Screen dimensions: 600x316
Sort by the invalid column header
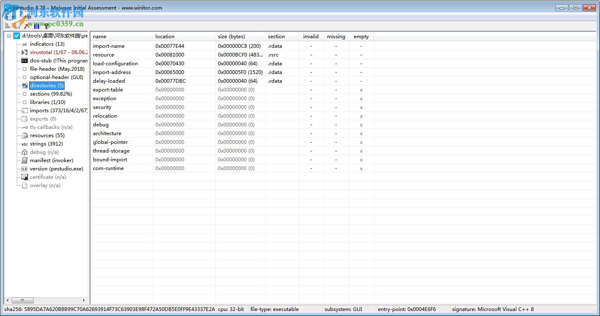tap(311, 37)
